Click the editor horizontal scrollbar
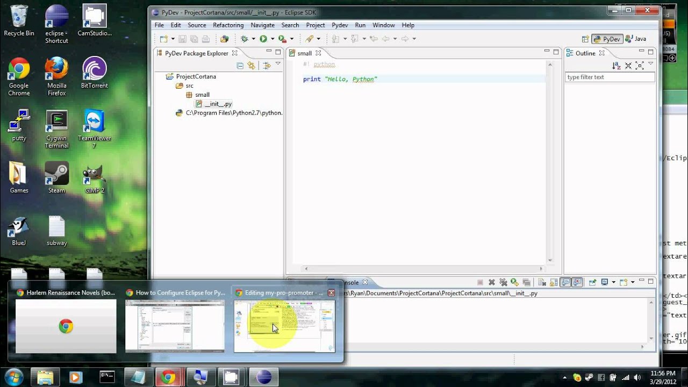 click(x=424, y=268)
